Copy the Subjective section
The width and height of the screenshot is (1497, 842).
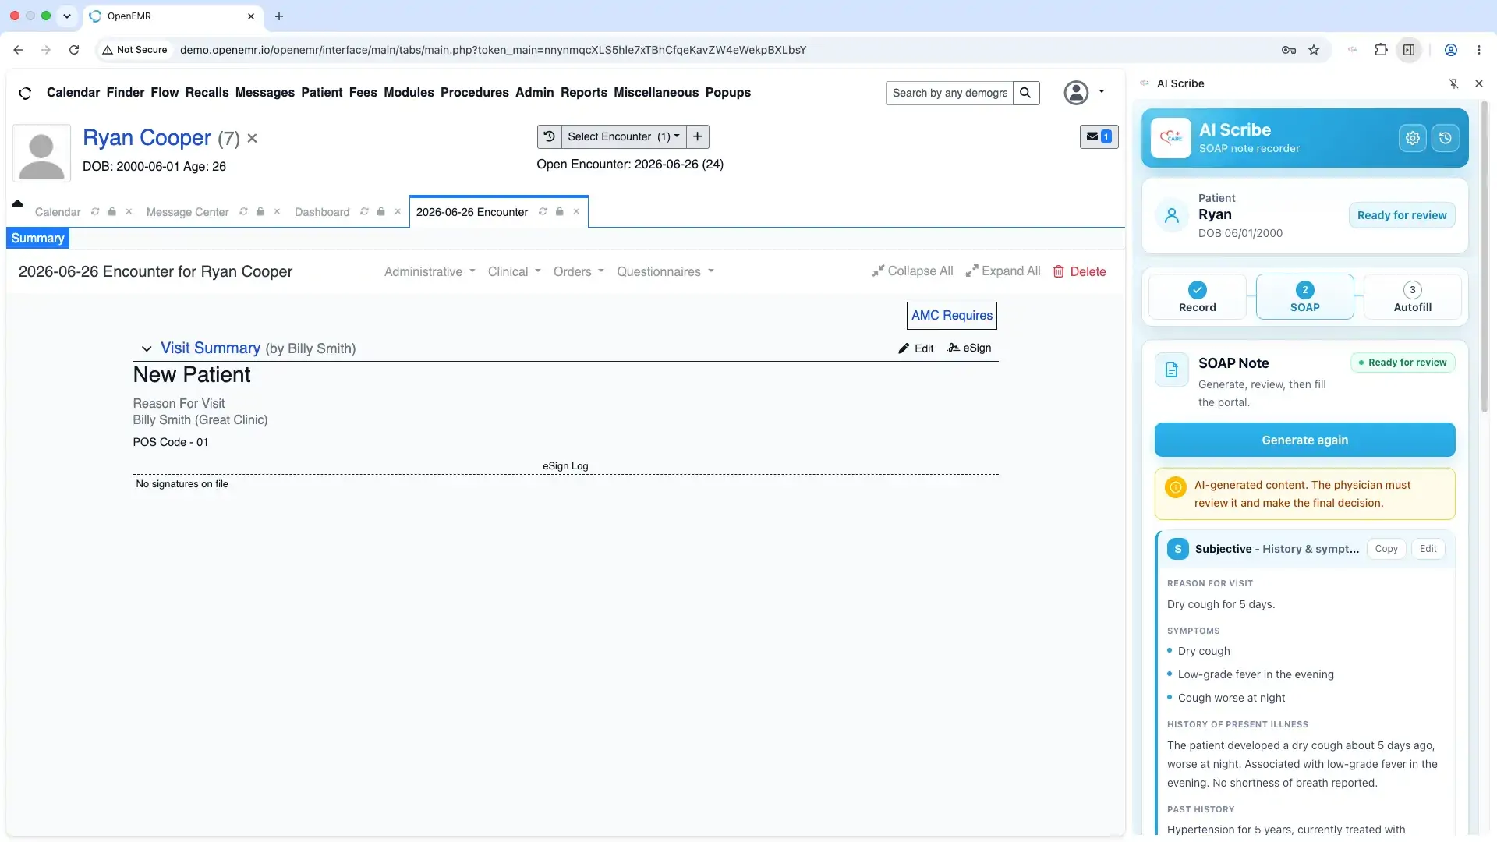[1386, 549]
